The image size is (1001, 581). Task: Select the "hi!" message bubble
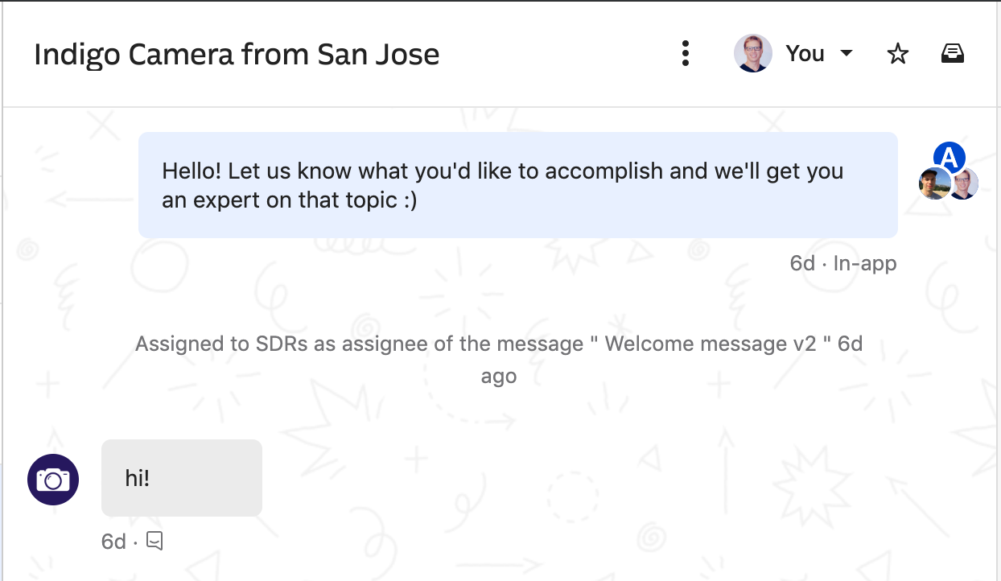(x=182, y=478)
